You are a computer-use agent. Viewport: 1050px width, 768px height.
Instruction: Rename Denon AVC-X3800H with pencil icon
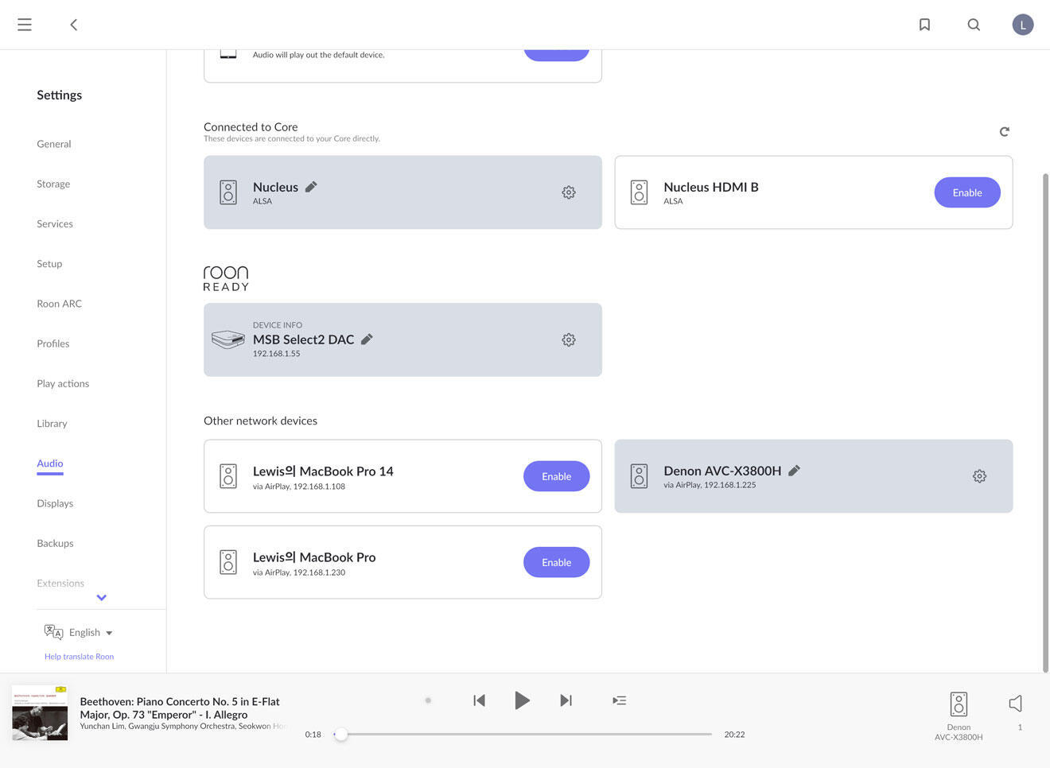[794, 471]
